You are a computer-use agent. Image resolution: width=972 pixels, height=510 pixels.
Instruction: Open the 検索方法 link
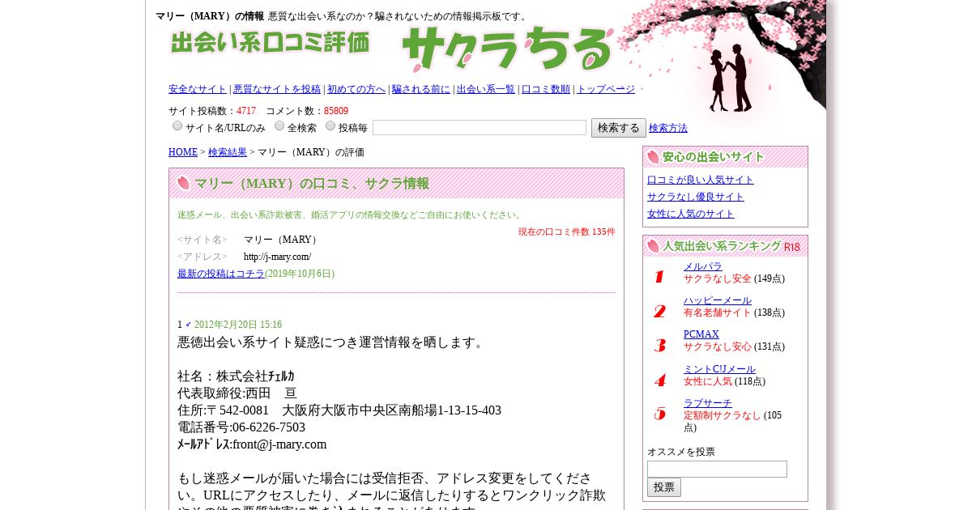[668, 128]
